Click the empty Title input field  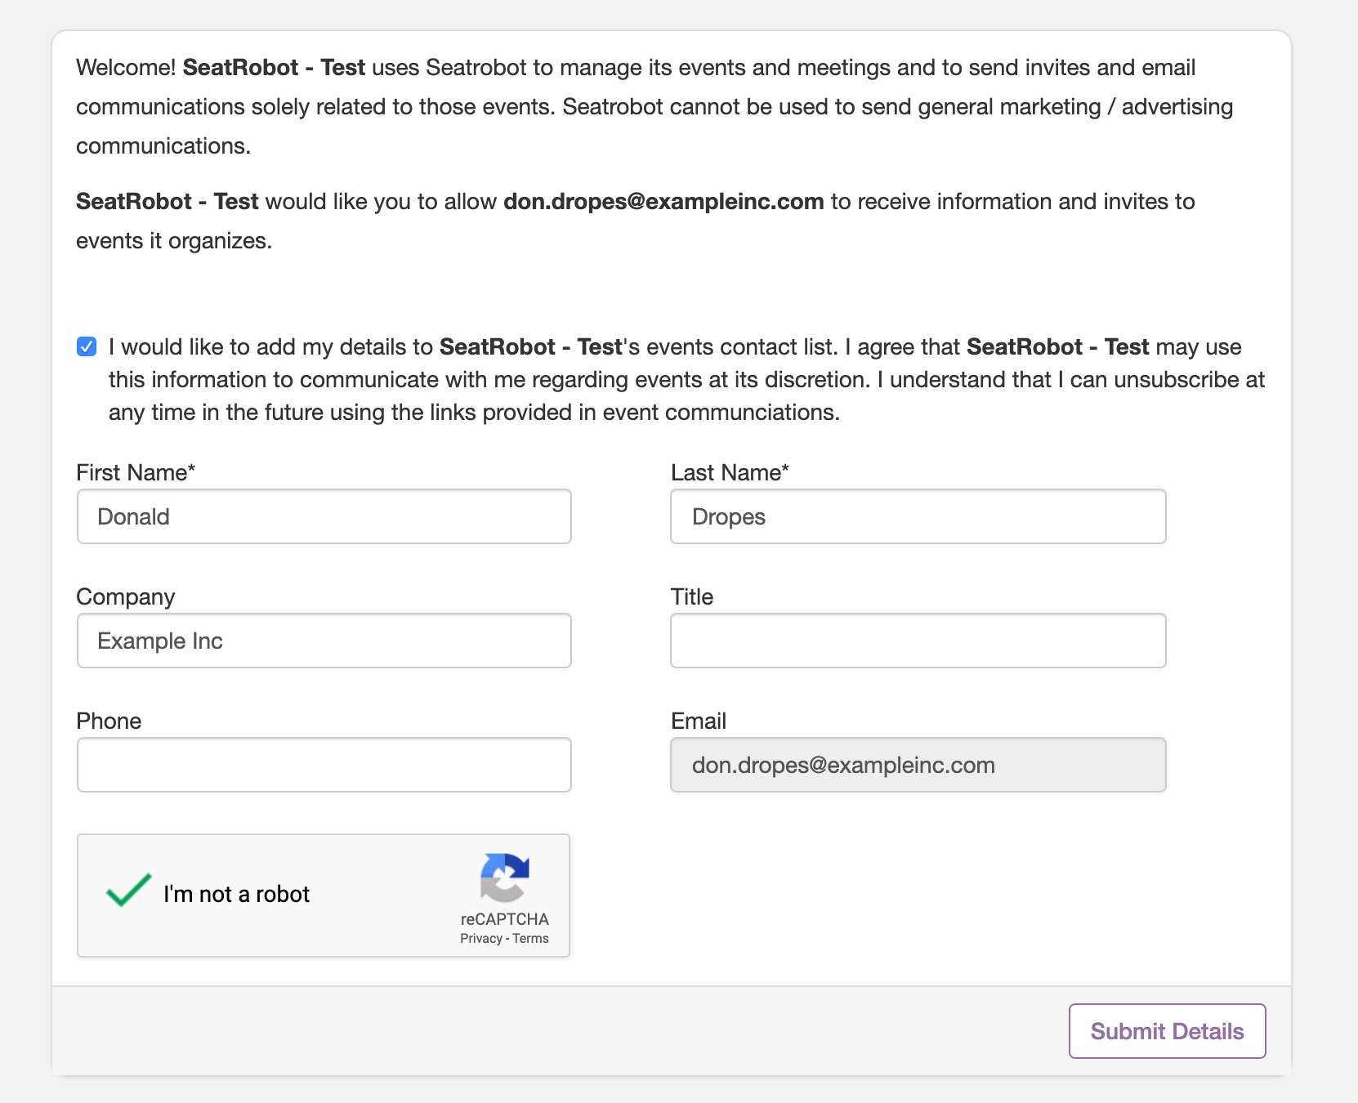click(x=918, y=641)
